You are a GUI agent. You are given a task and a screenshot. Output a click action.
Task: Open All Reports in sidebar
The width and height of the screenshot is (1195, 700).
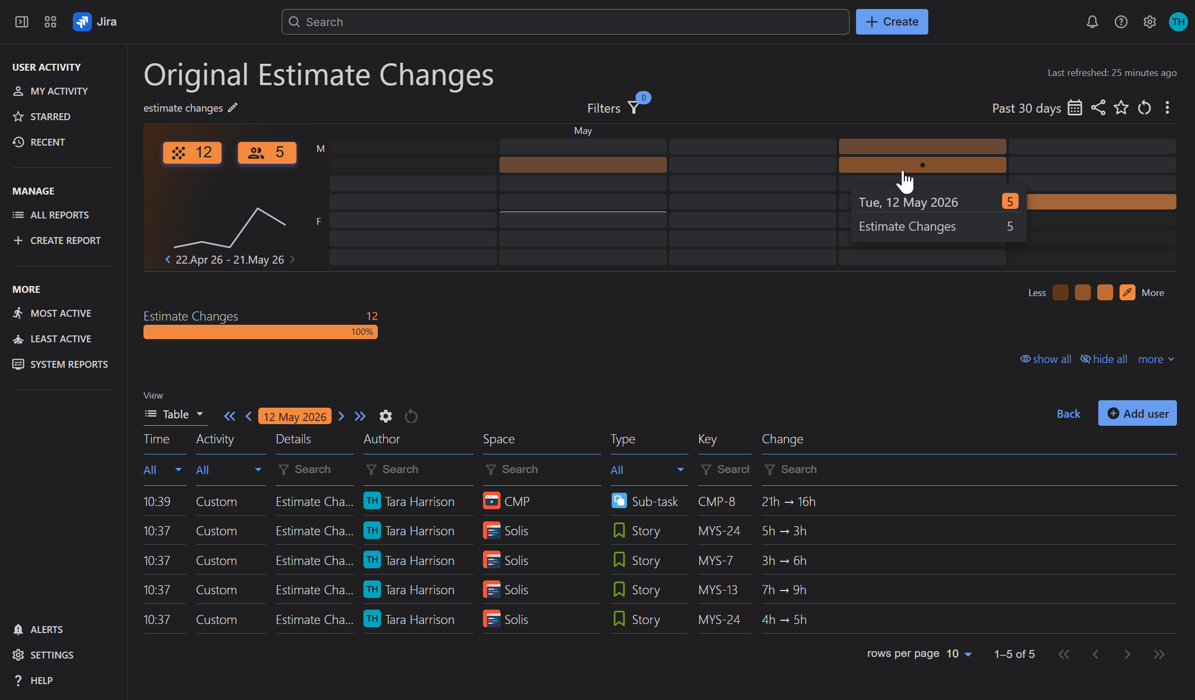[50, 215]
